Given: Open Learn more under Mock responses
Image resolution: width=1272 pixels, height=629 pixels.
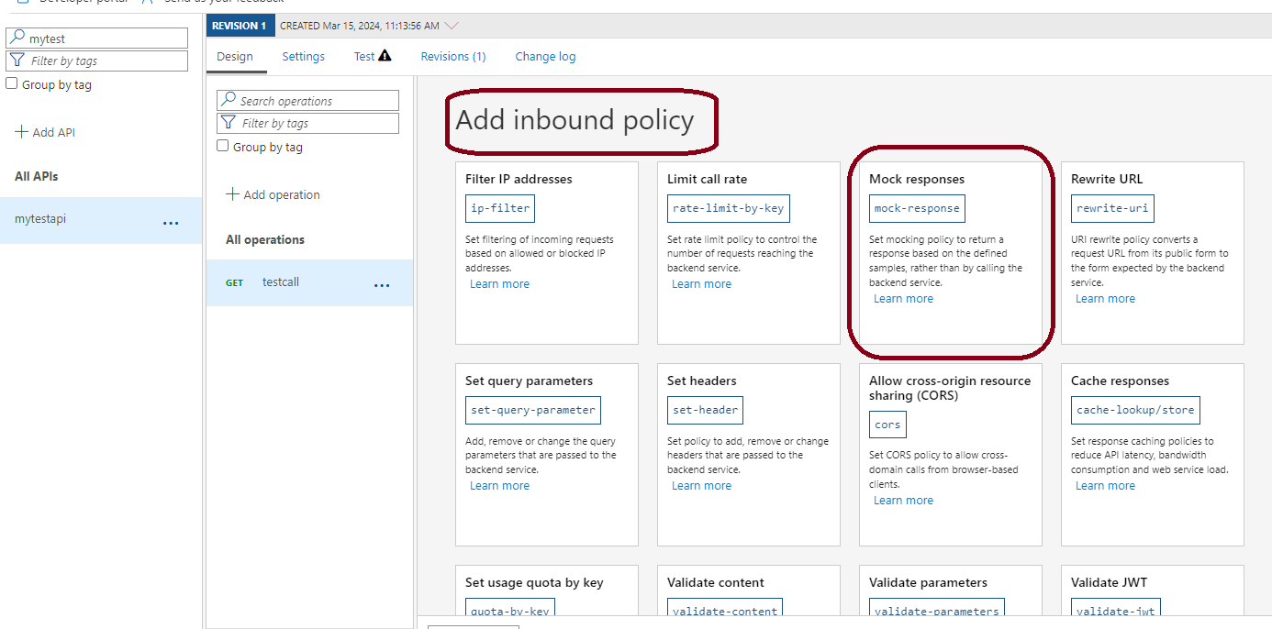Looking at the screenshot, I should coord(903,299).
